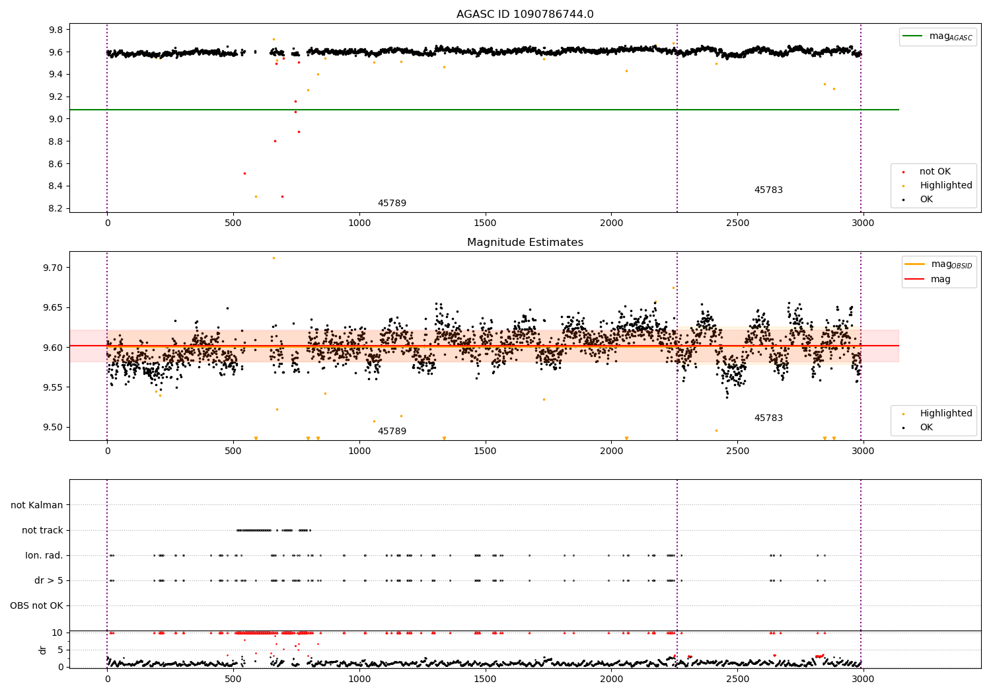Click the 2000 x-tick under Magnitude Estimates plot
Image resolution: width=991 pixels, height=694 pixels.
(x=611, y=451)
